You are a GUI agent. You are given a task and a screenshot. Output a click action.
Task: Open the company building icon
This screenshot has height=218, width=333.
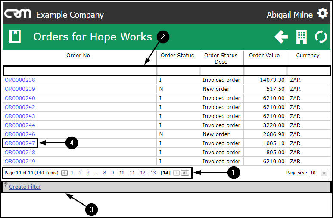[x=302, y=37]
